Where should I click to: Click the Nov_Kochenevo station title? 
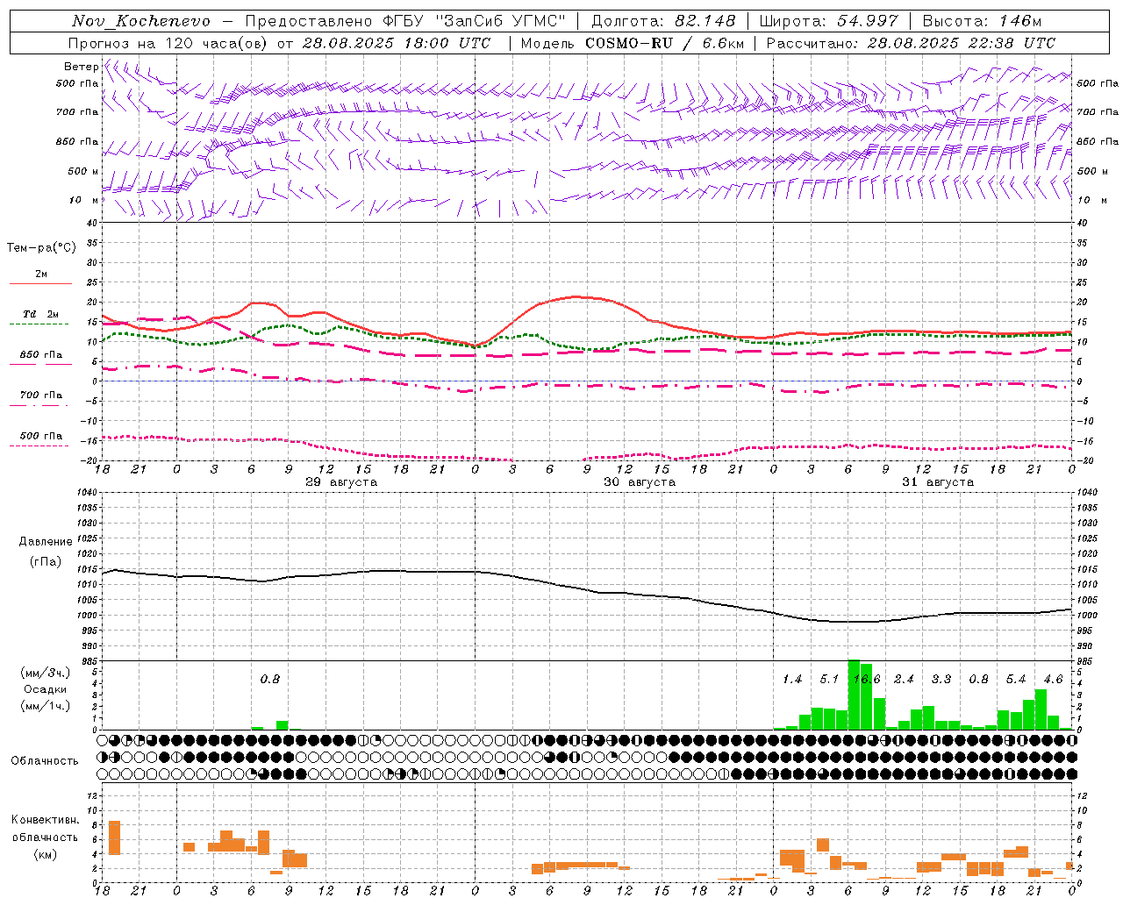[x=141, y=21]
